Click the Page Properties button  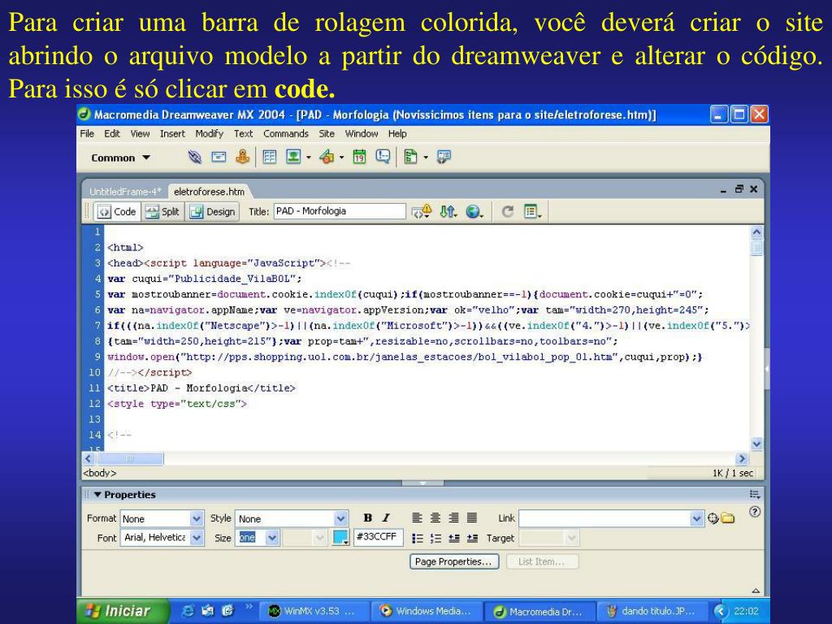pyautogui.click(x=454, y=561)
